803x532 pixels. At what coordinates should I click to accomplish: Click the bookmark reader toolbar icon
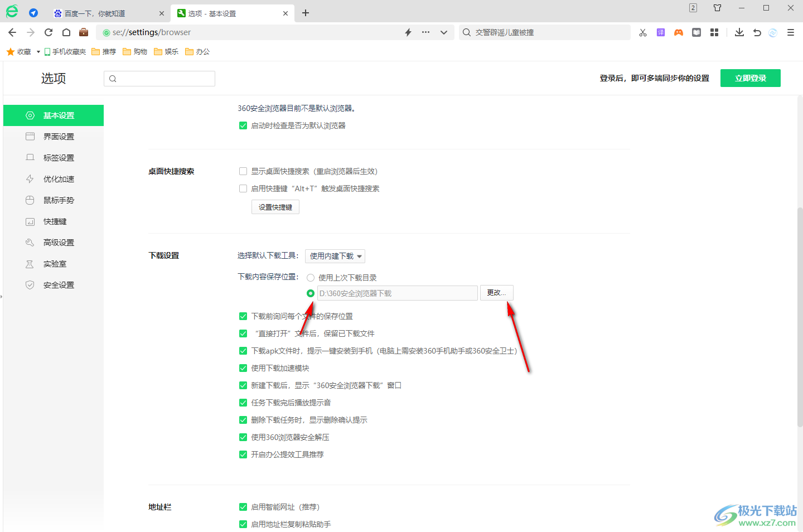(x=696, y=32)
